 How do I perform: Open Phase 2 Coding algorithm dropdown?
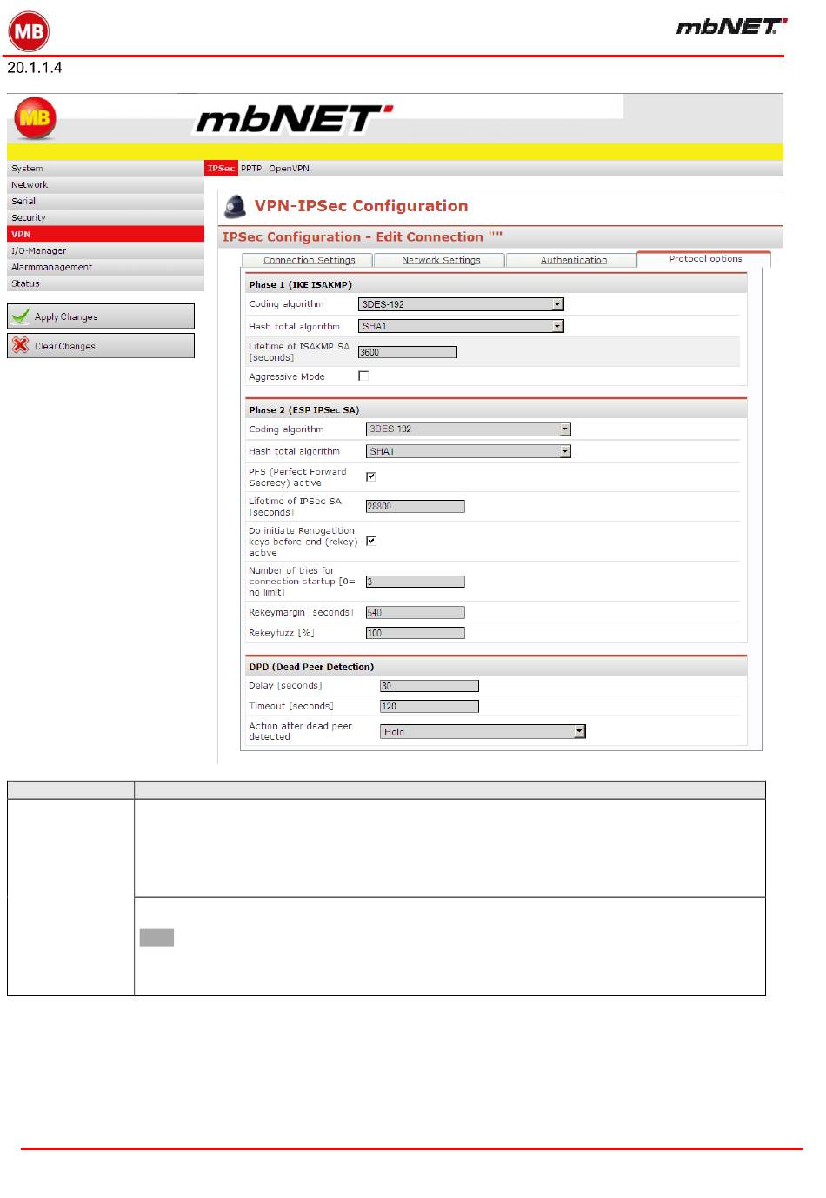[x=469, y=429]
